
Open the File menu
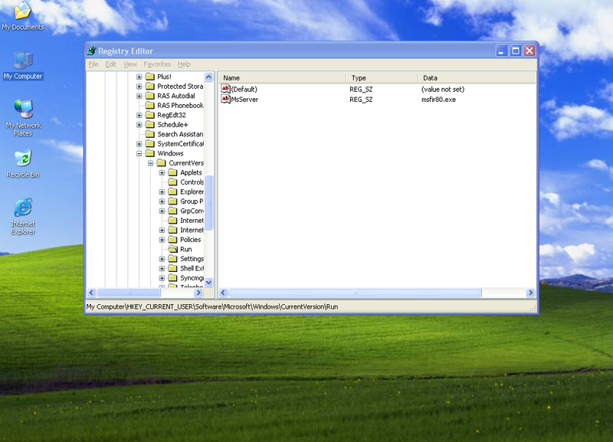point(93,64)
